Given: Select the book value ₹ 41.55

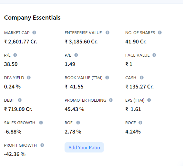Looking at the screenshot, I should (74, 87).
